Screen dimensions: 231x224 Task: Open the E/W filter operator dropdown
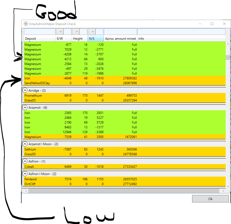(60, 32)
